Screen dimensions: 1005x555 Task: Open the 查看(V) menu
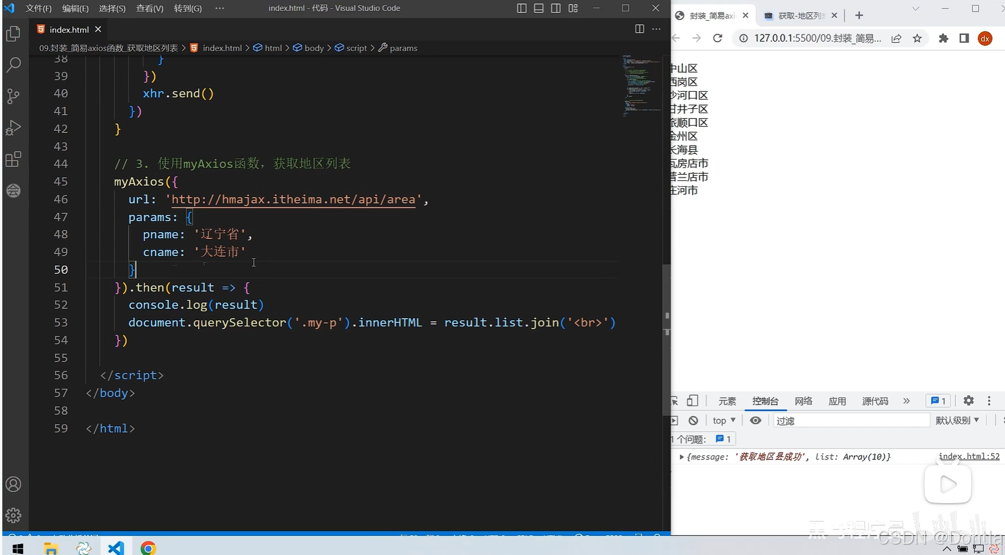pyautogui.click(x=150, y=8)
